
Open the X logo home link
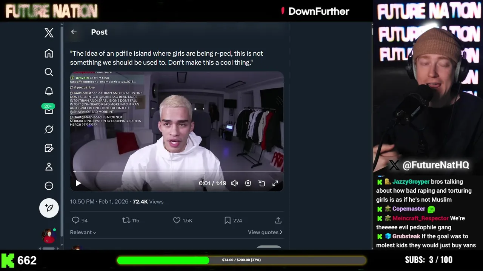(49, 33)
